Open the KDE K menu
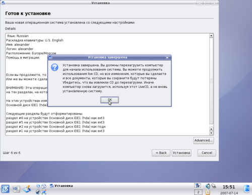Viewport: 252px width, 195px height. (x=6, y=189)
